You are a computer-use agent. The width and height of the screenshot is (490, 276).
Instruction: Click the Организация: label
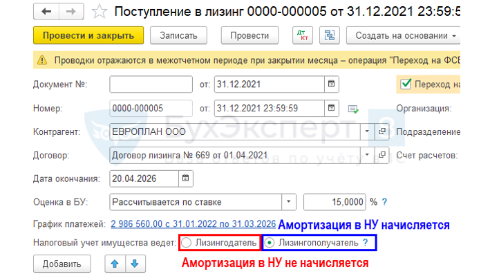tap(424, 109)
